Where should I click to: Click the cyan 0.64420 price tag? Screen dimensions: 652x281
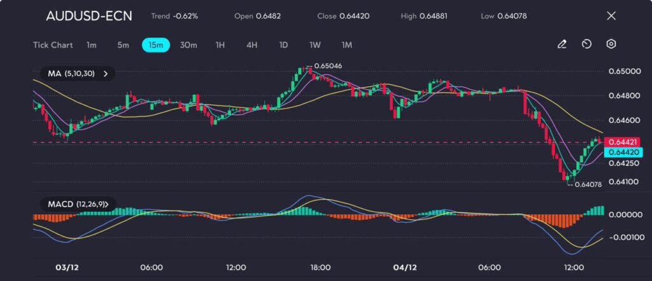(623, 152)
